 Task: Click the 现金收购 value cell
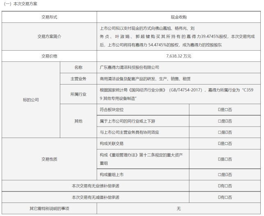179,17
